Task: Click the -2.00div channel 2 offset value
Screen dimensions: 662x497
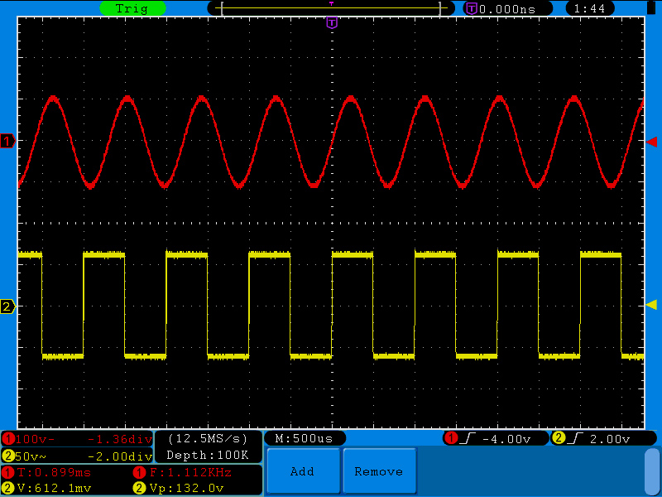Action: point(120,456)
